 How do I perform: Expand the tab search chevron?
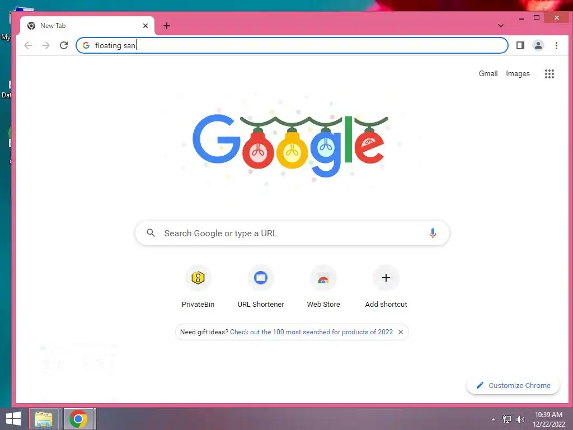click(501, 26)
